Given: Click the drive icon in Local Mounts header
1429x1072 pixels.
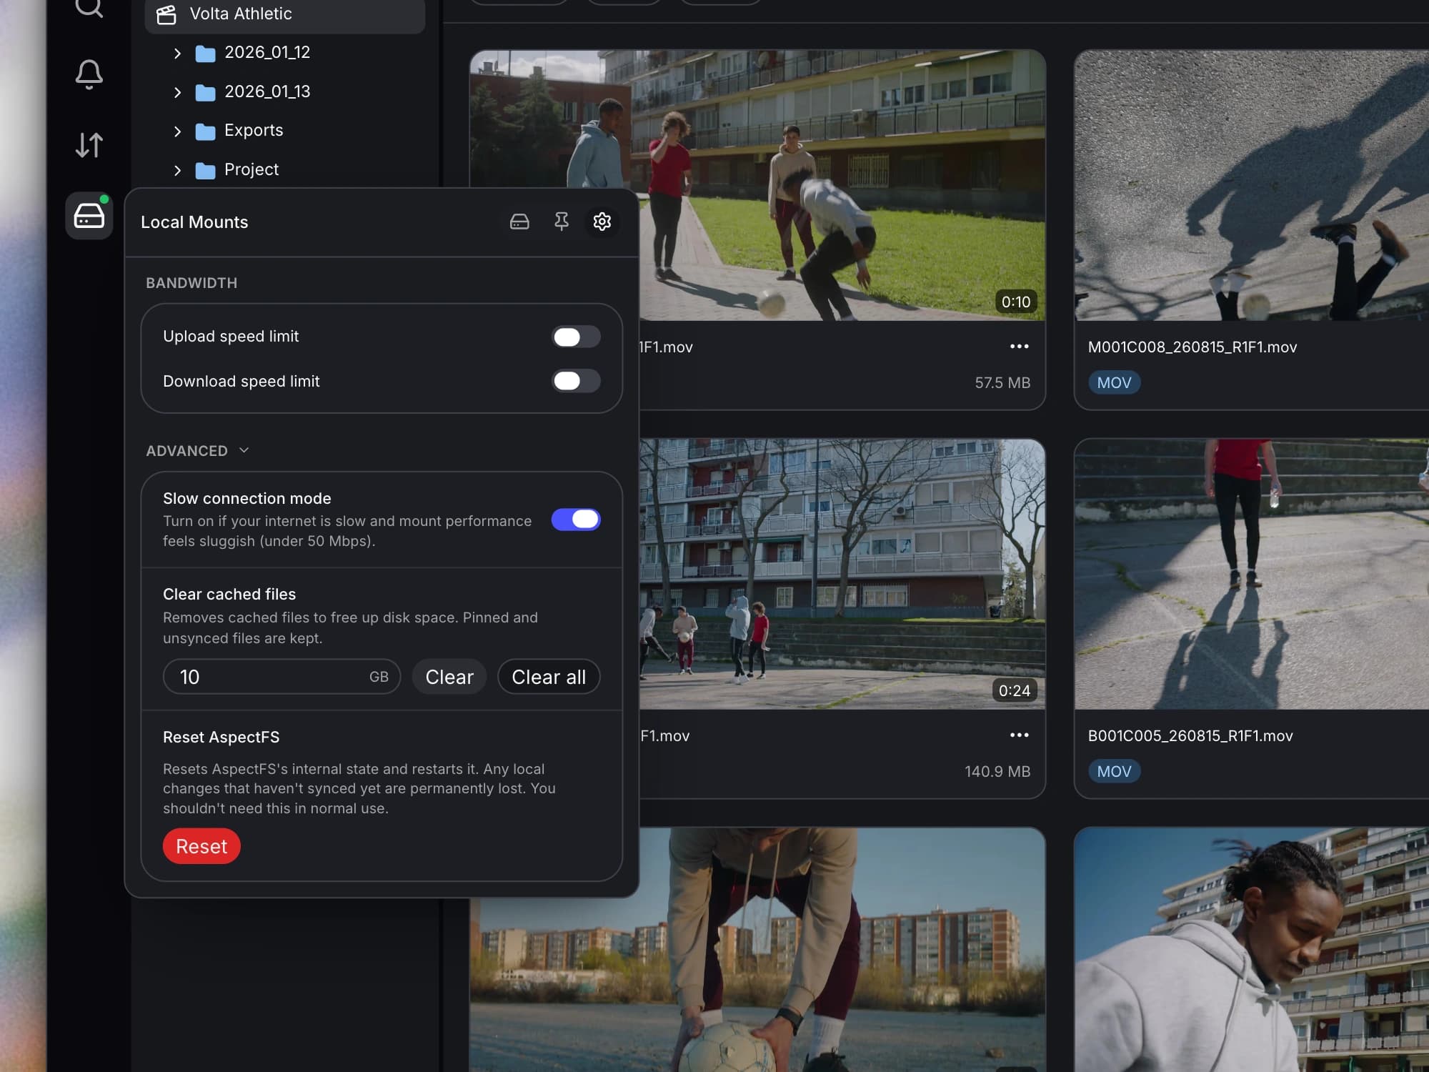Looking at the screenshot, I should [519, 222].
